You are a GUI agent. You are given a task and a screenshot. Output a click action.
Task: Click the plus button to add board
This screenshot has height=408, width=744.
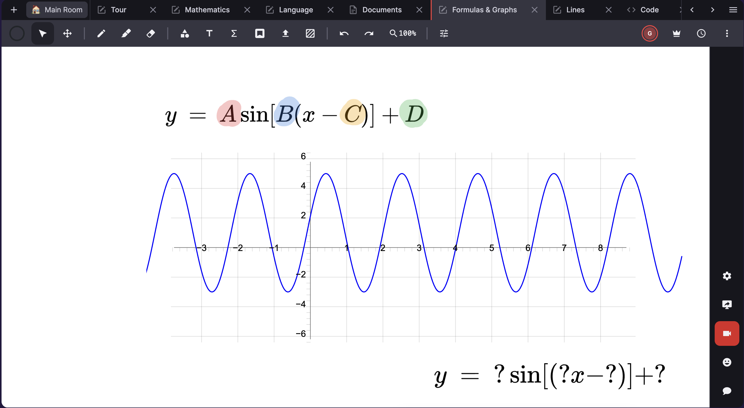coord(14,10)
